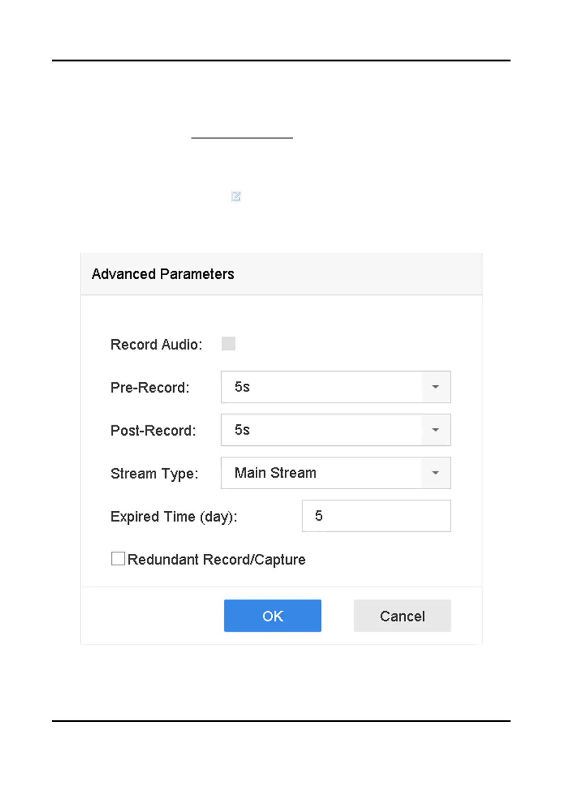Click the Stream Type label

click(x=155, y=474)
